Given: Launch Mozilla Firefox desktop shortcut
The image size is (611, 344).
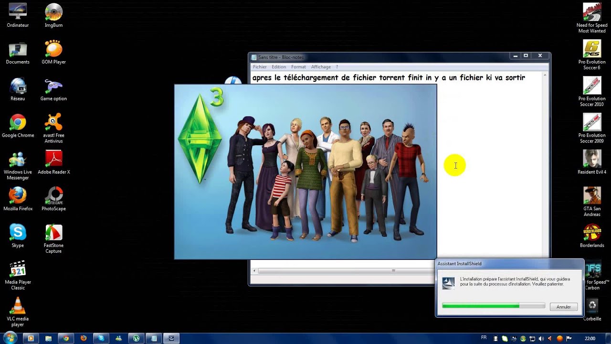Looking at the screenshot, I should coord(18,199).
